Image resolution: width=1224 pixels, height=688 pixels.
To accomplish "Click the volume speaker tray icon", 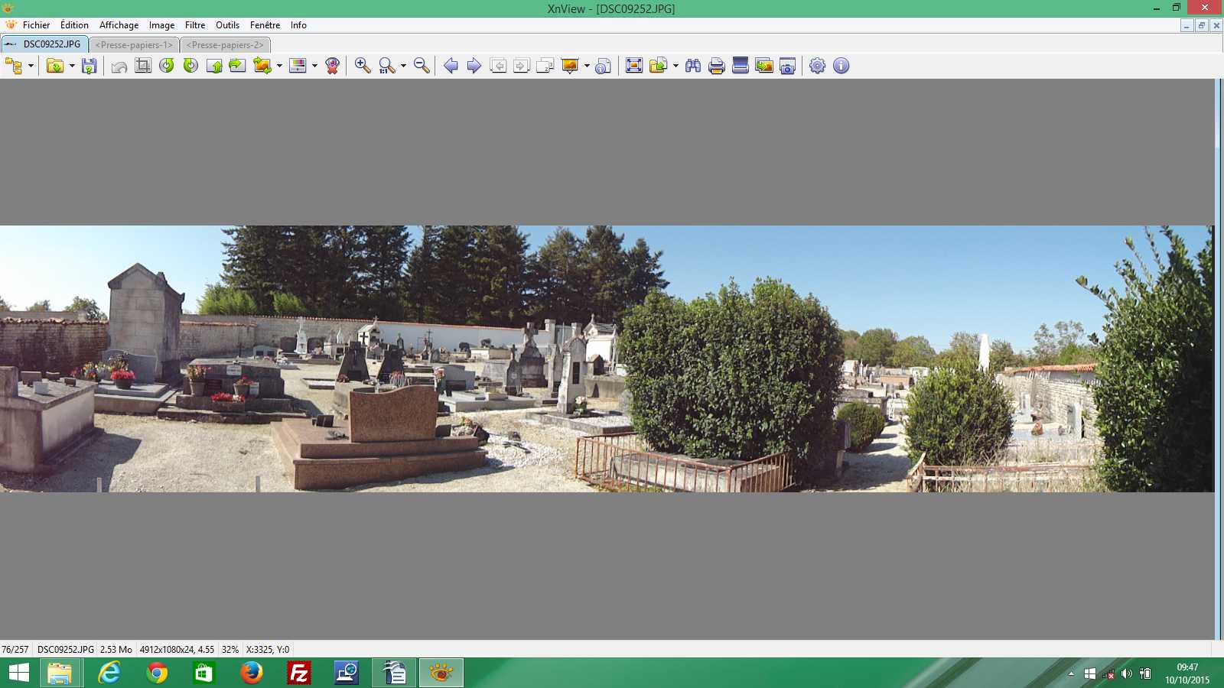I will tap(1126, 673).
